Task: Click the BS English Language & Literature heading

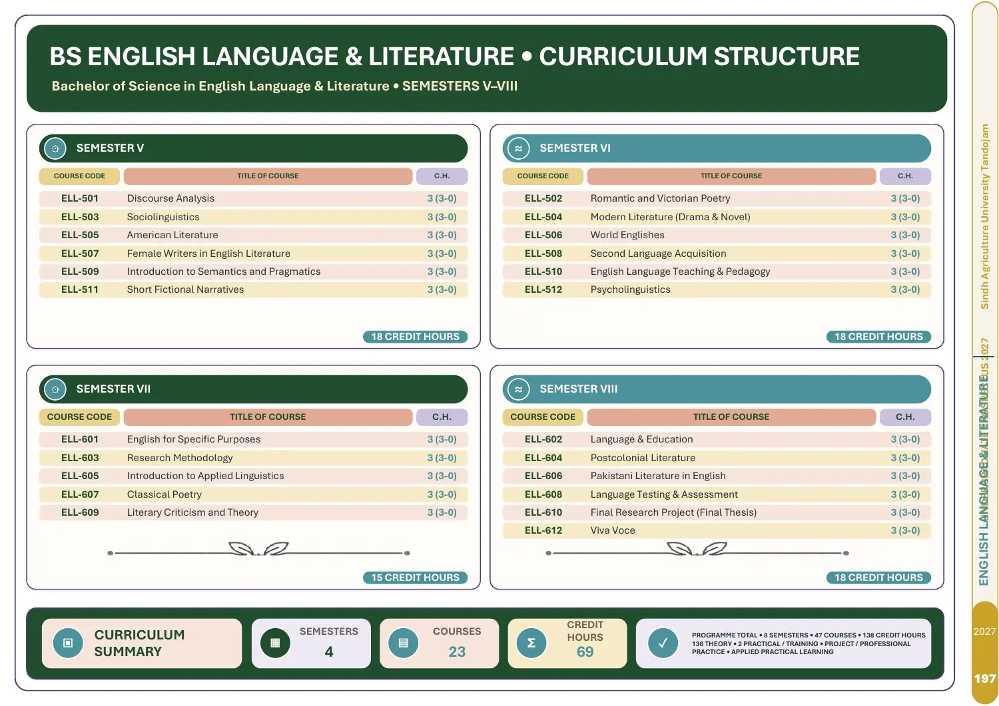Action: click(x=455, y=57)
